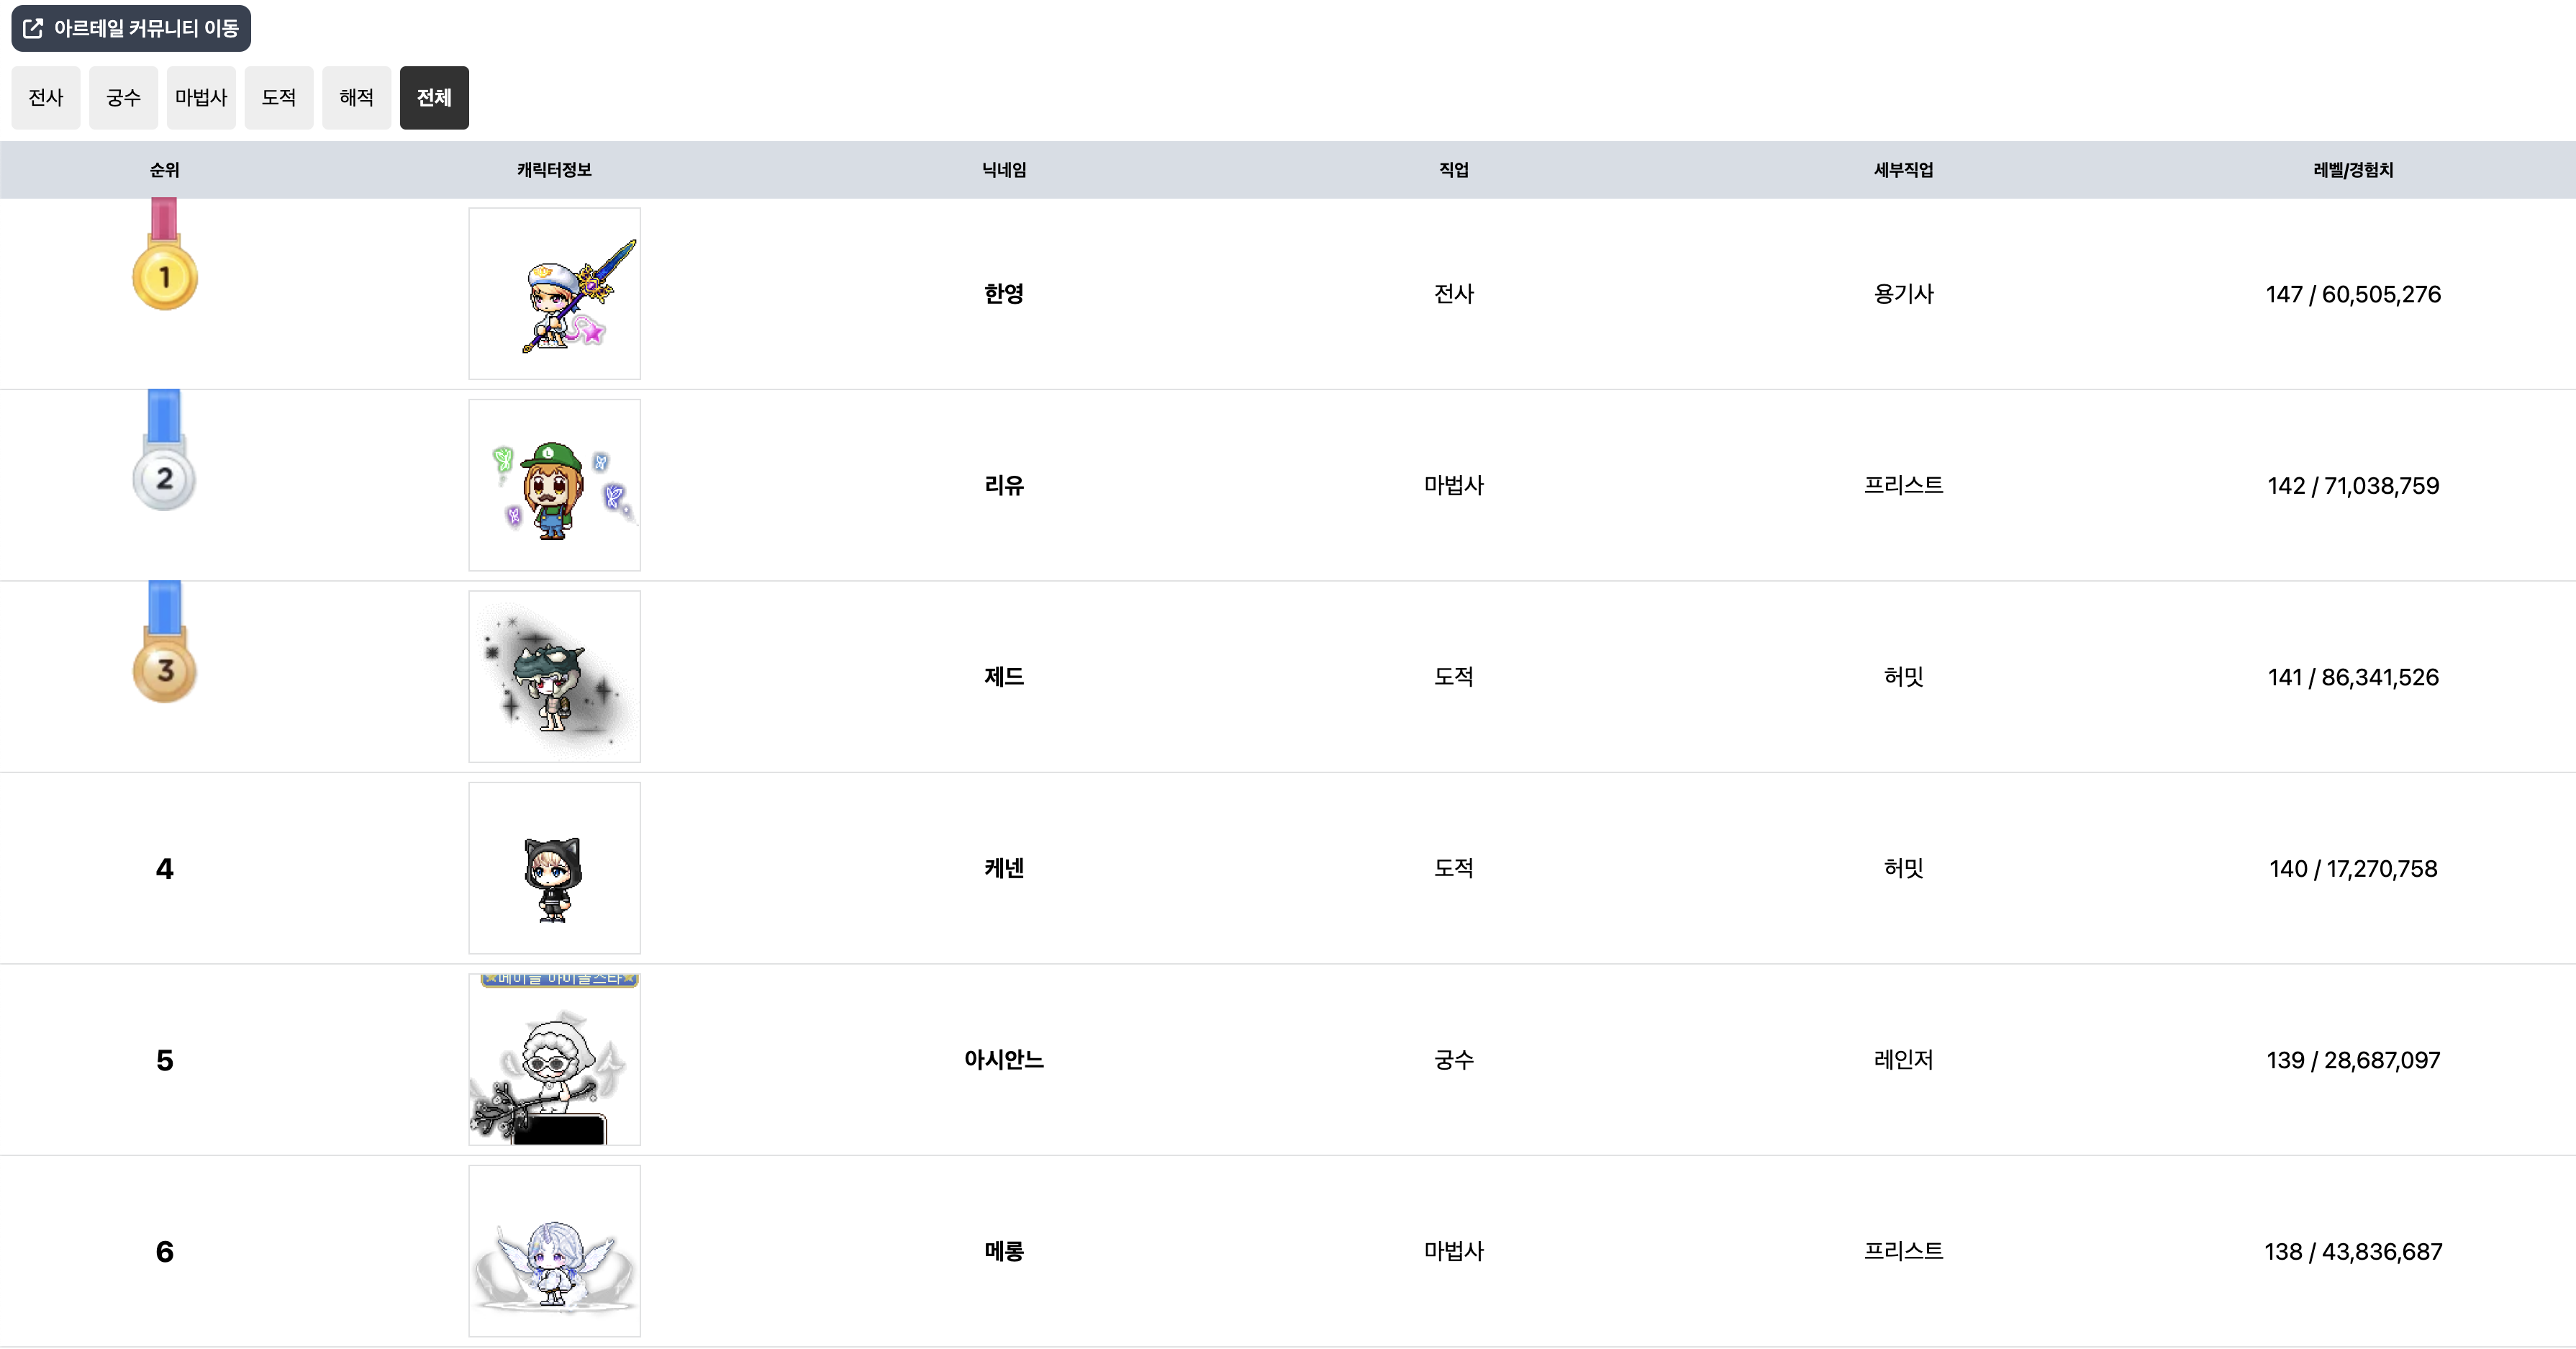Image resolution: width=2576 pixels, height=1349 pixels.
Task: Click the 레인저 sub-job cell
Action: tap(1904, 1060)
